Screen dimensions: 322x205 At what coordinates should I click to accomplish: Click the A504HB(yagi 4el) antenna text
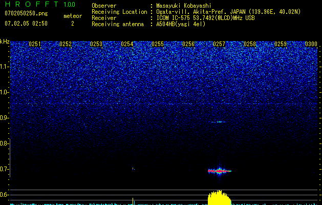181,24
